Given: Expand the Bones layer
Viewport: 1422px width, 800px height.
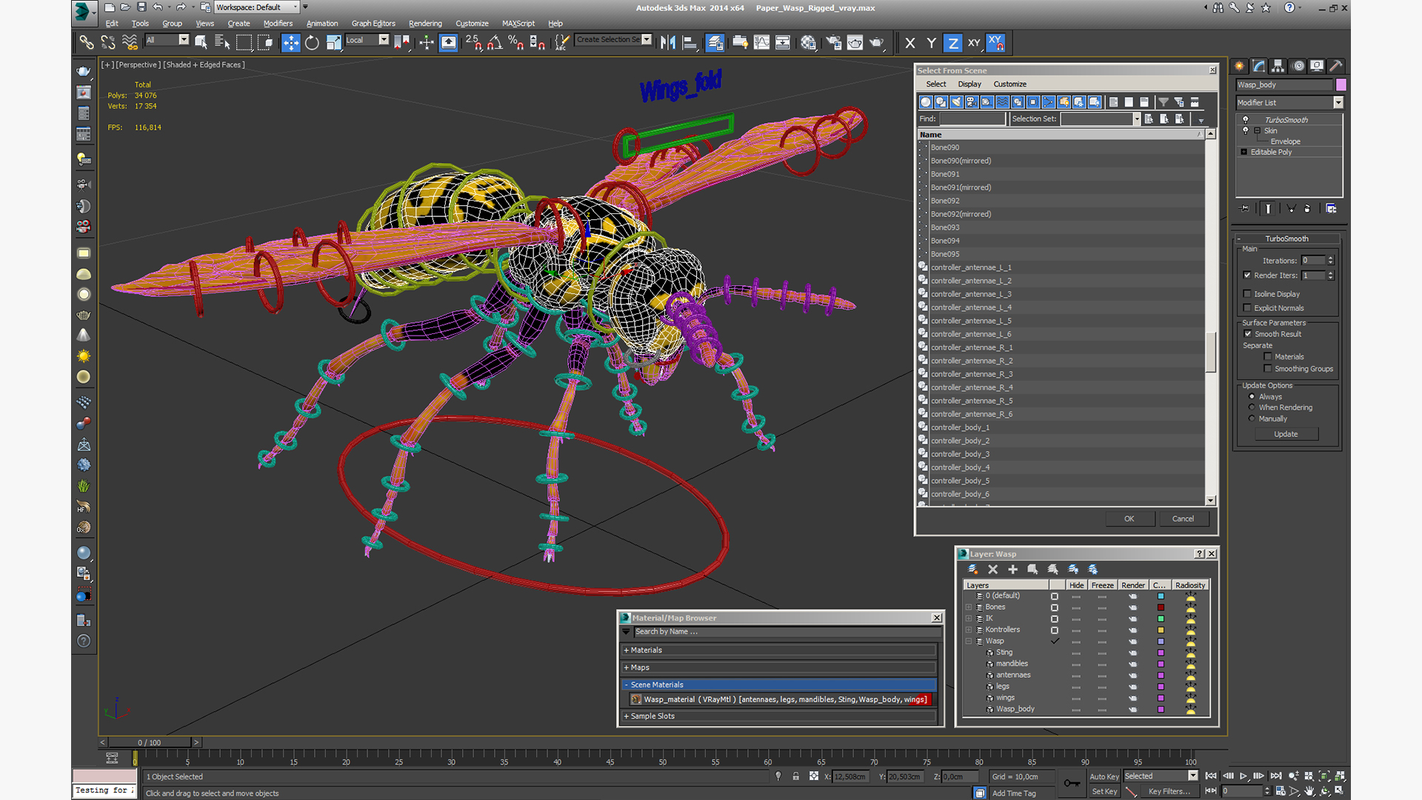Looking at the screenshot, I should pos(968,607).
